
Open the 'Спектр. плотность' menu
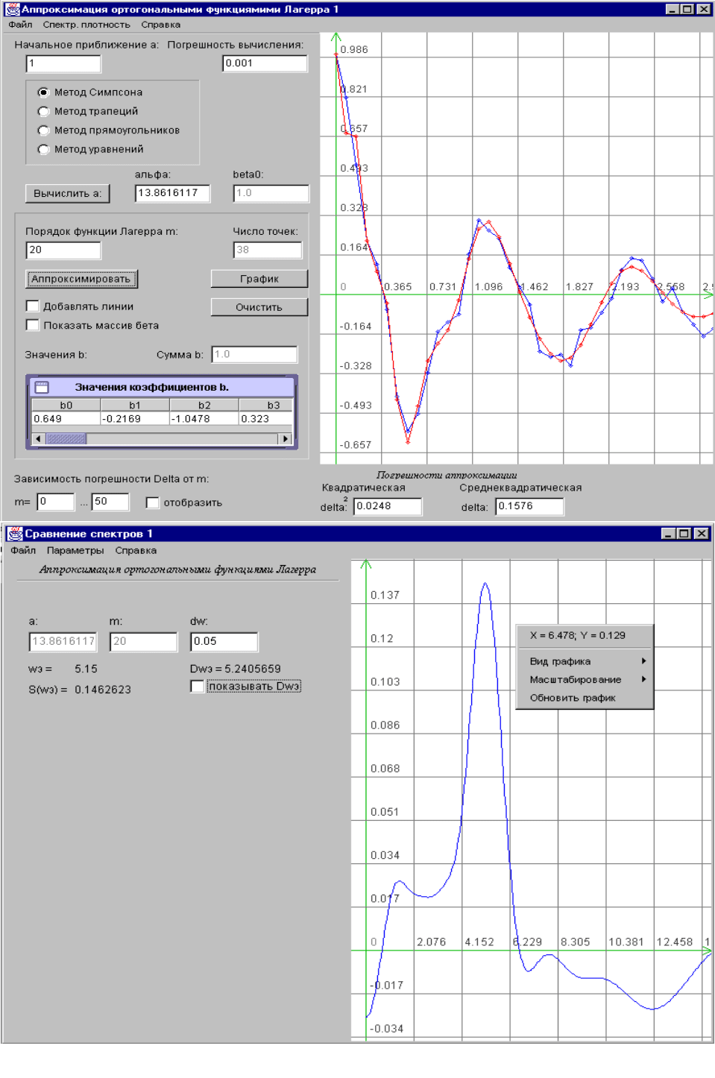tap(86, 25)
